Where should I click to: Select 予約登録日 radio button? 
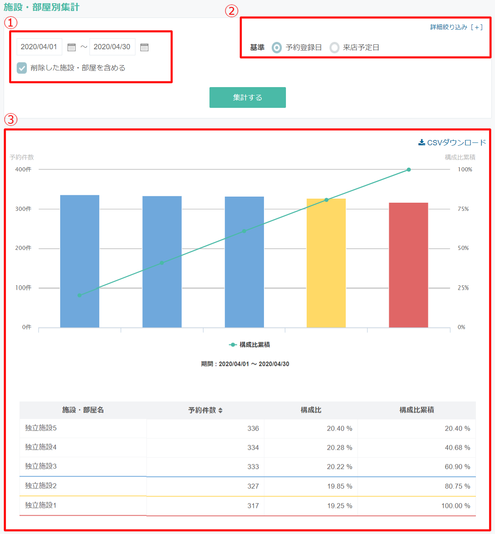point(277,48)
